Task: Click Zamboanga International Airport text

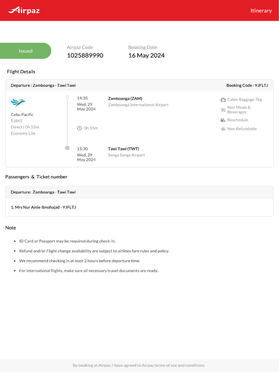Action: 138,105
